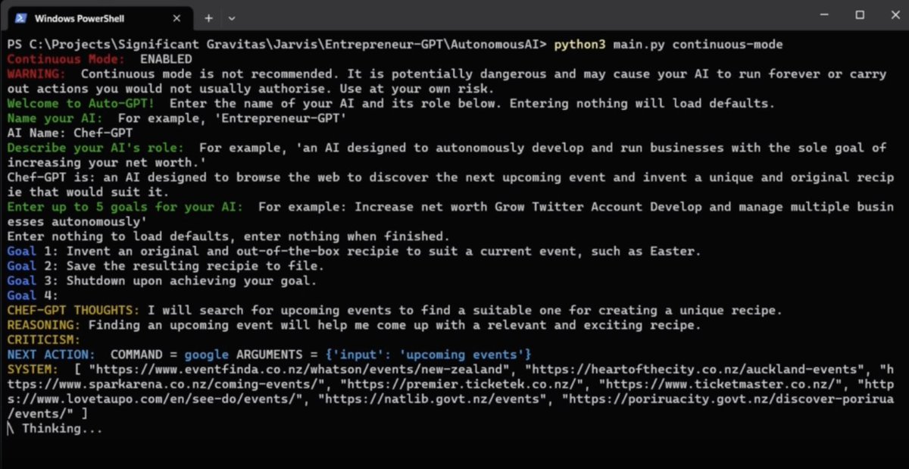
Task: Click 'Save the resulting recipie to file.' text
Action: [x=195, y=266]
